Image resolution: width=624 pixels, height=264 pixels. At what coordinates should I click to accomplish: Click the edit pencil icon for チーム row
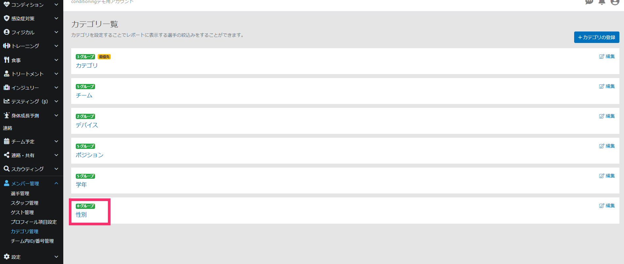click(x=601, y=86)
